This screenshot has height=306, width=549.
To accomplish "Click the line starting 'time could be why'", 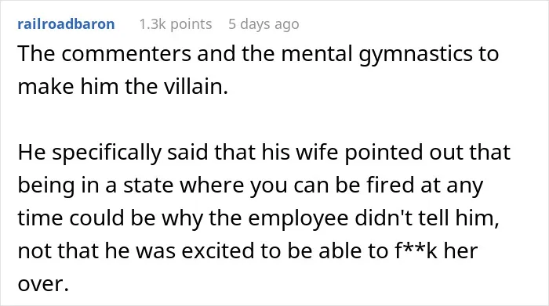I will [x=258, y=218].
